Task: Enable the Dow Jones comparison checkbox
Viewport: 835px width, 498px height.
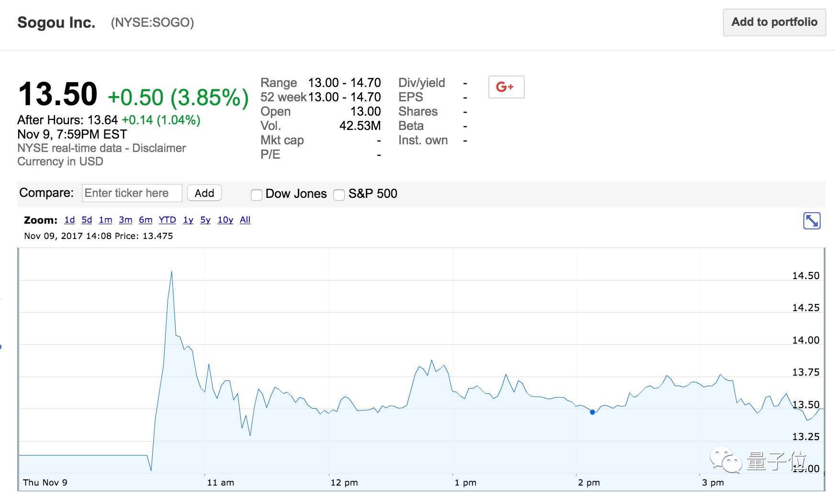Action: (x=257, y=195)
